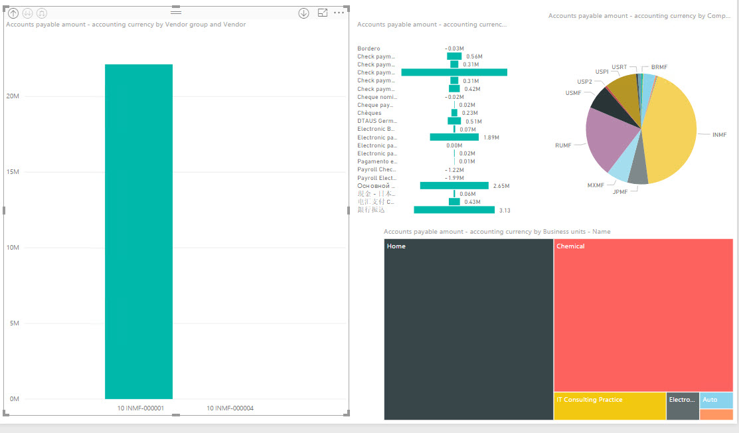Viewport: 739px width, 433px height.
Task: Click the 10 INMF-000004 axis label
Action: 230,408
